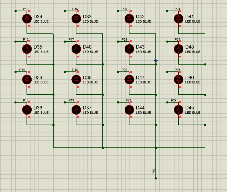Click the LED-BLUE value under D38
This screenshot has height=192, width=227.
tap(90, 82)
